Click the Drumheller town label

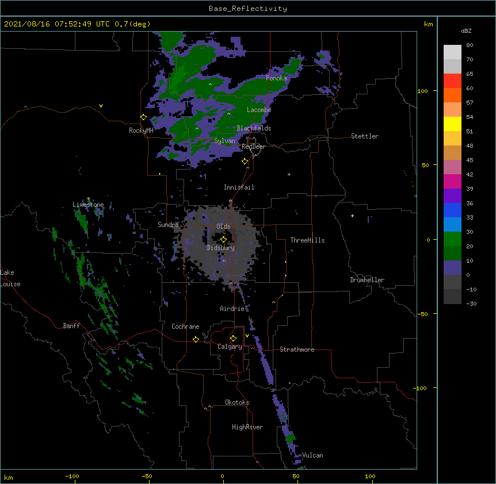click(367, 280)
